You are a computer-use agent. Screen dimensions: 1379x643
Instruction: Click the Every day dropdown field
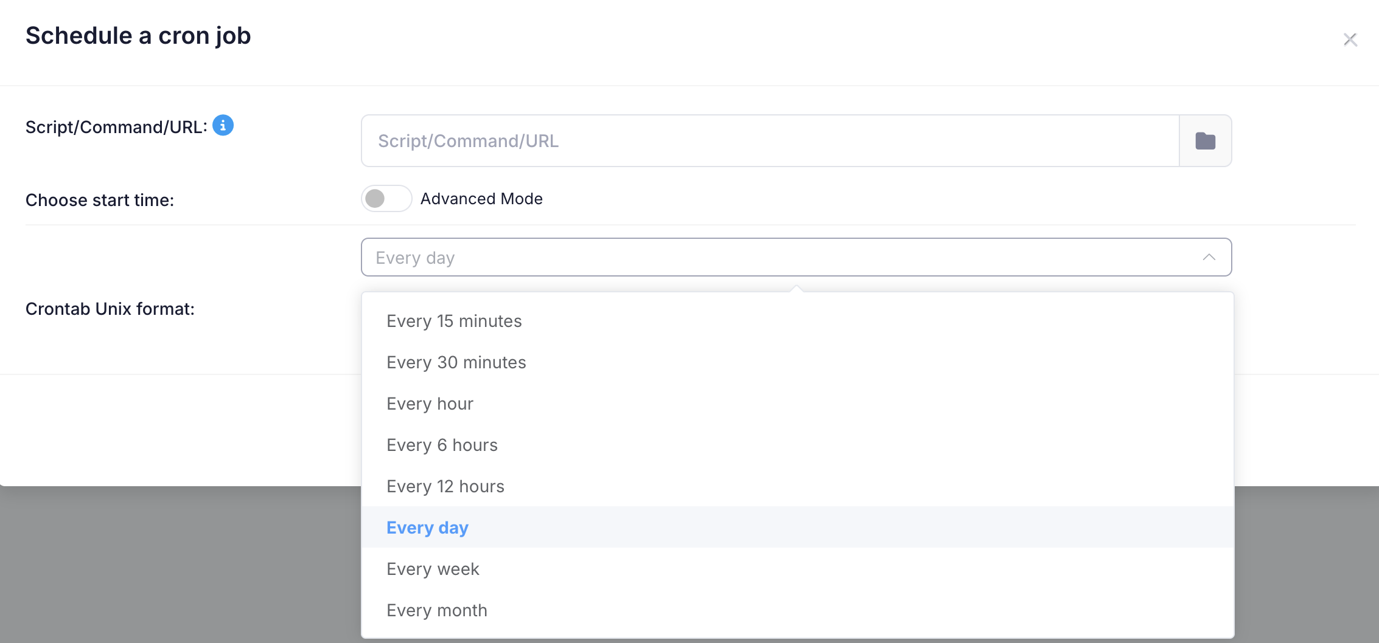pos(796,257)
